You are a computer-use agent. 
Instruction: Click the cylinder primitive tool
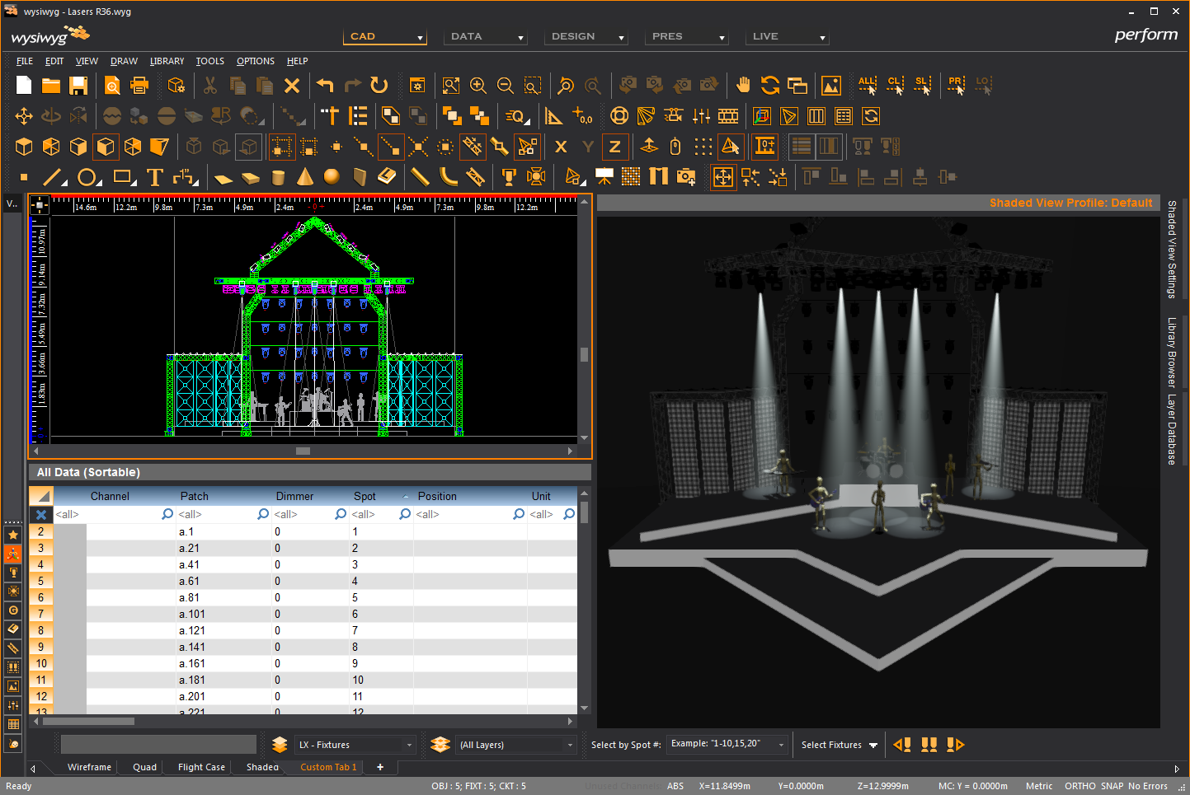tap(278, 177)
